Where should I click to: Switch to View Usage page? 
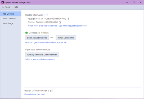11,23
